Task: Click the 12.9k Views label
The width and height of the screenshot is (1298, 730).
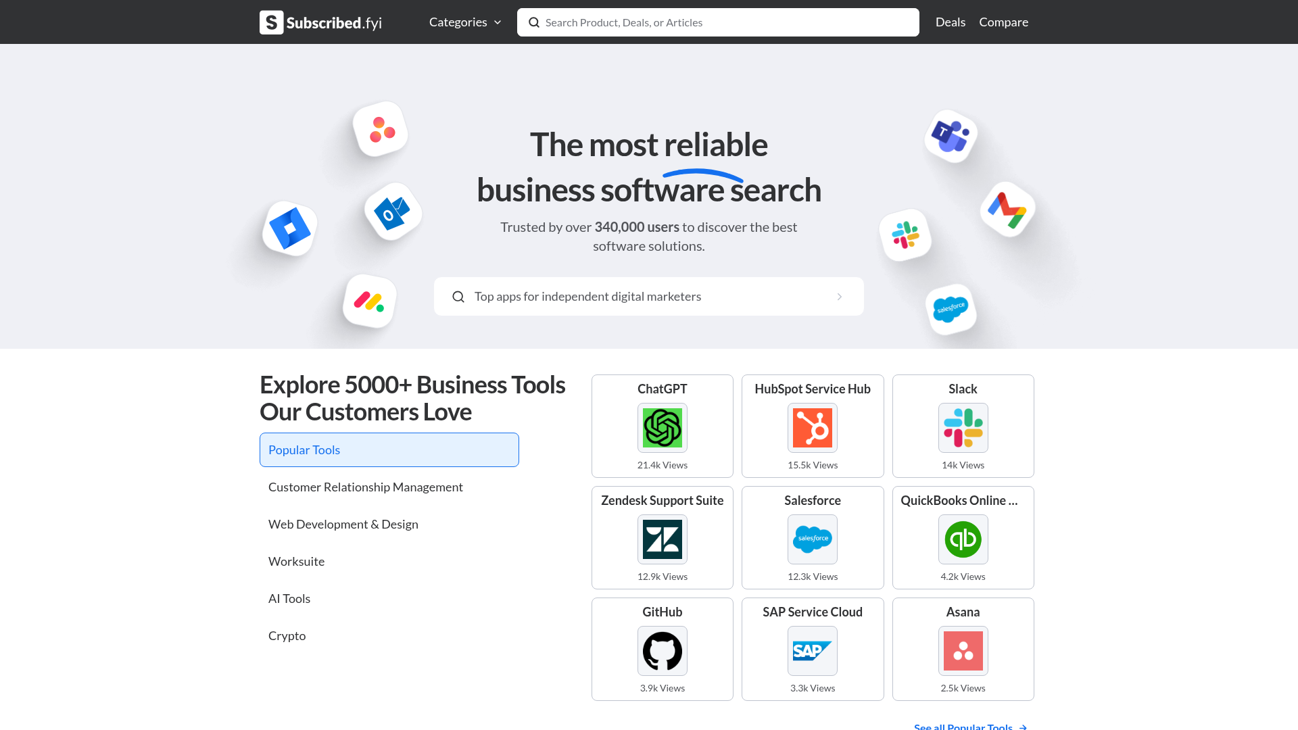Action: (663, 577)
